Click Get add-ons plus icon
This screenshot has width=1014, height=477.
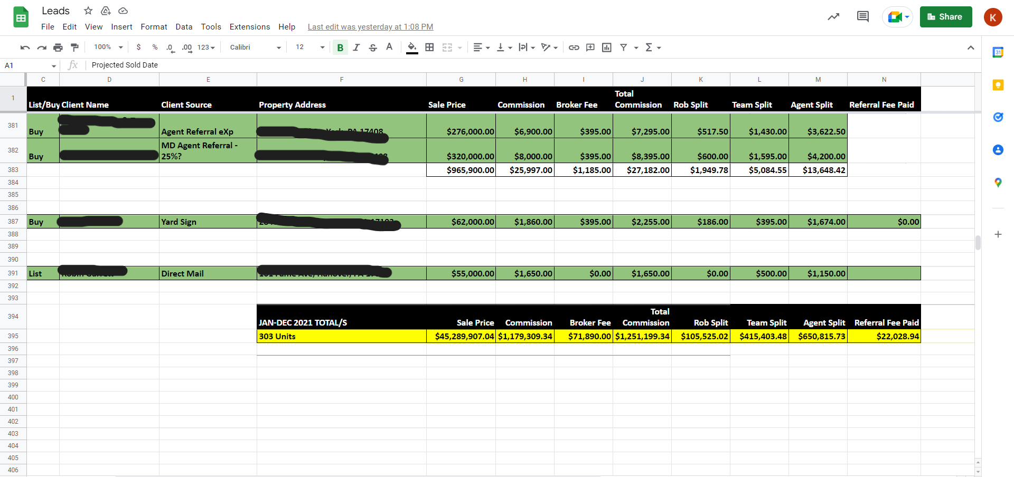998,234
